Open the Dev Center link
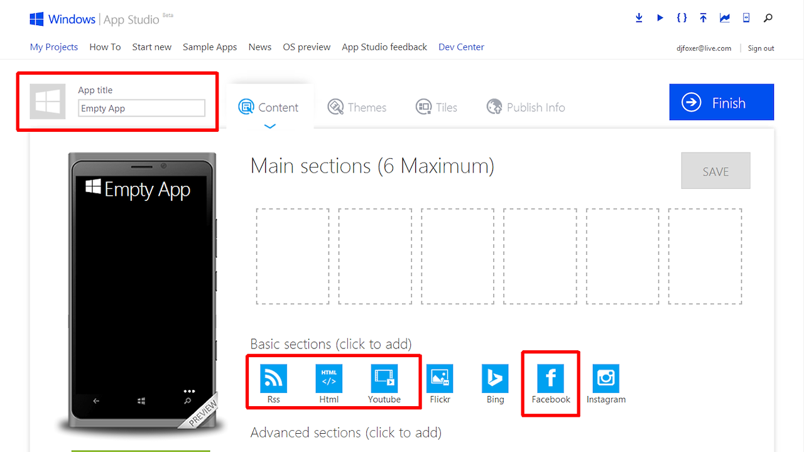 462,47
